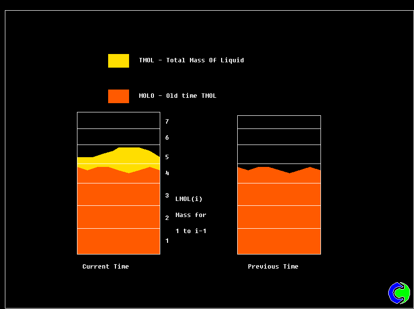Click the bottom orange cell of Previous Time tank
The height and width of the screenshot is (309, 414).
click(279, 241)
